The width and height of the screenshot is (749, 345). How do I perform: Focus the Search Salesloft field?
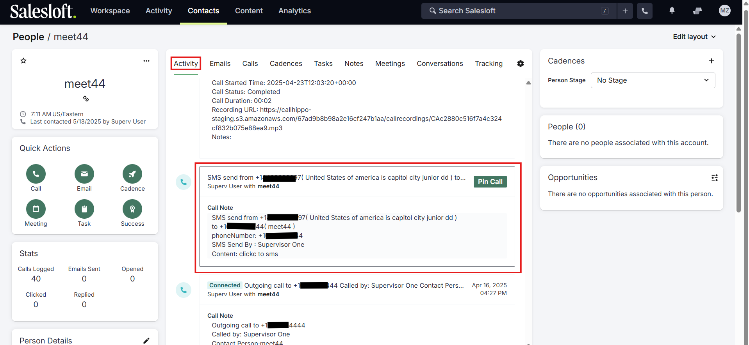[x=519, y=11]
